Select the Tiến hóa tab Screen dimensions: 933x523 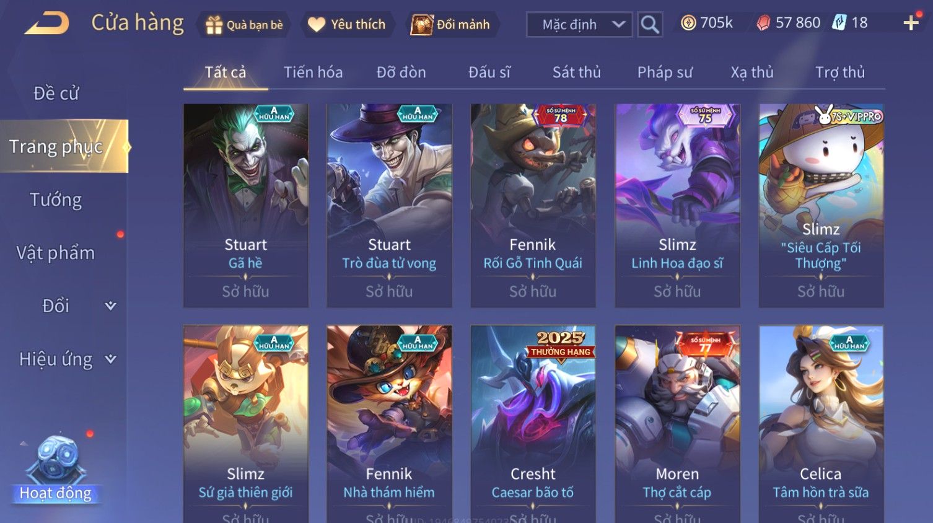(x=313, y=73)
